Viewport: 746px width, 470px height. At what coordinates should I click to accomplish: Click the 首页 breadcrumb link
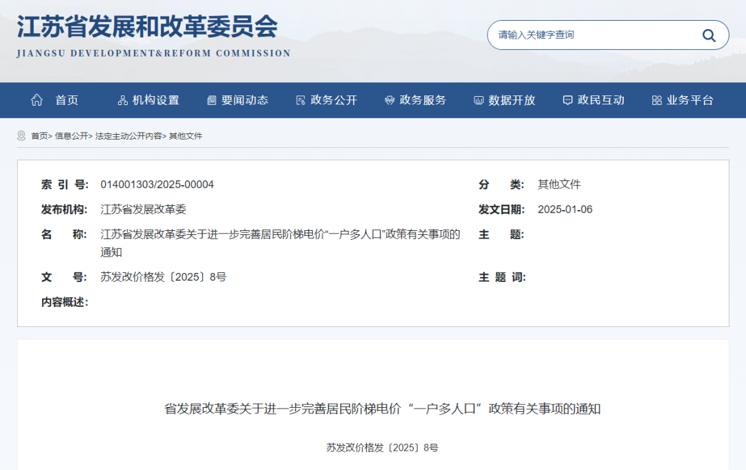[39, 136]
